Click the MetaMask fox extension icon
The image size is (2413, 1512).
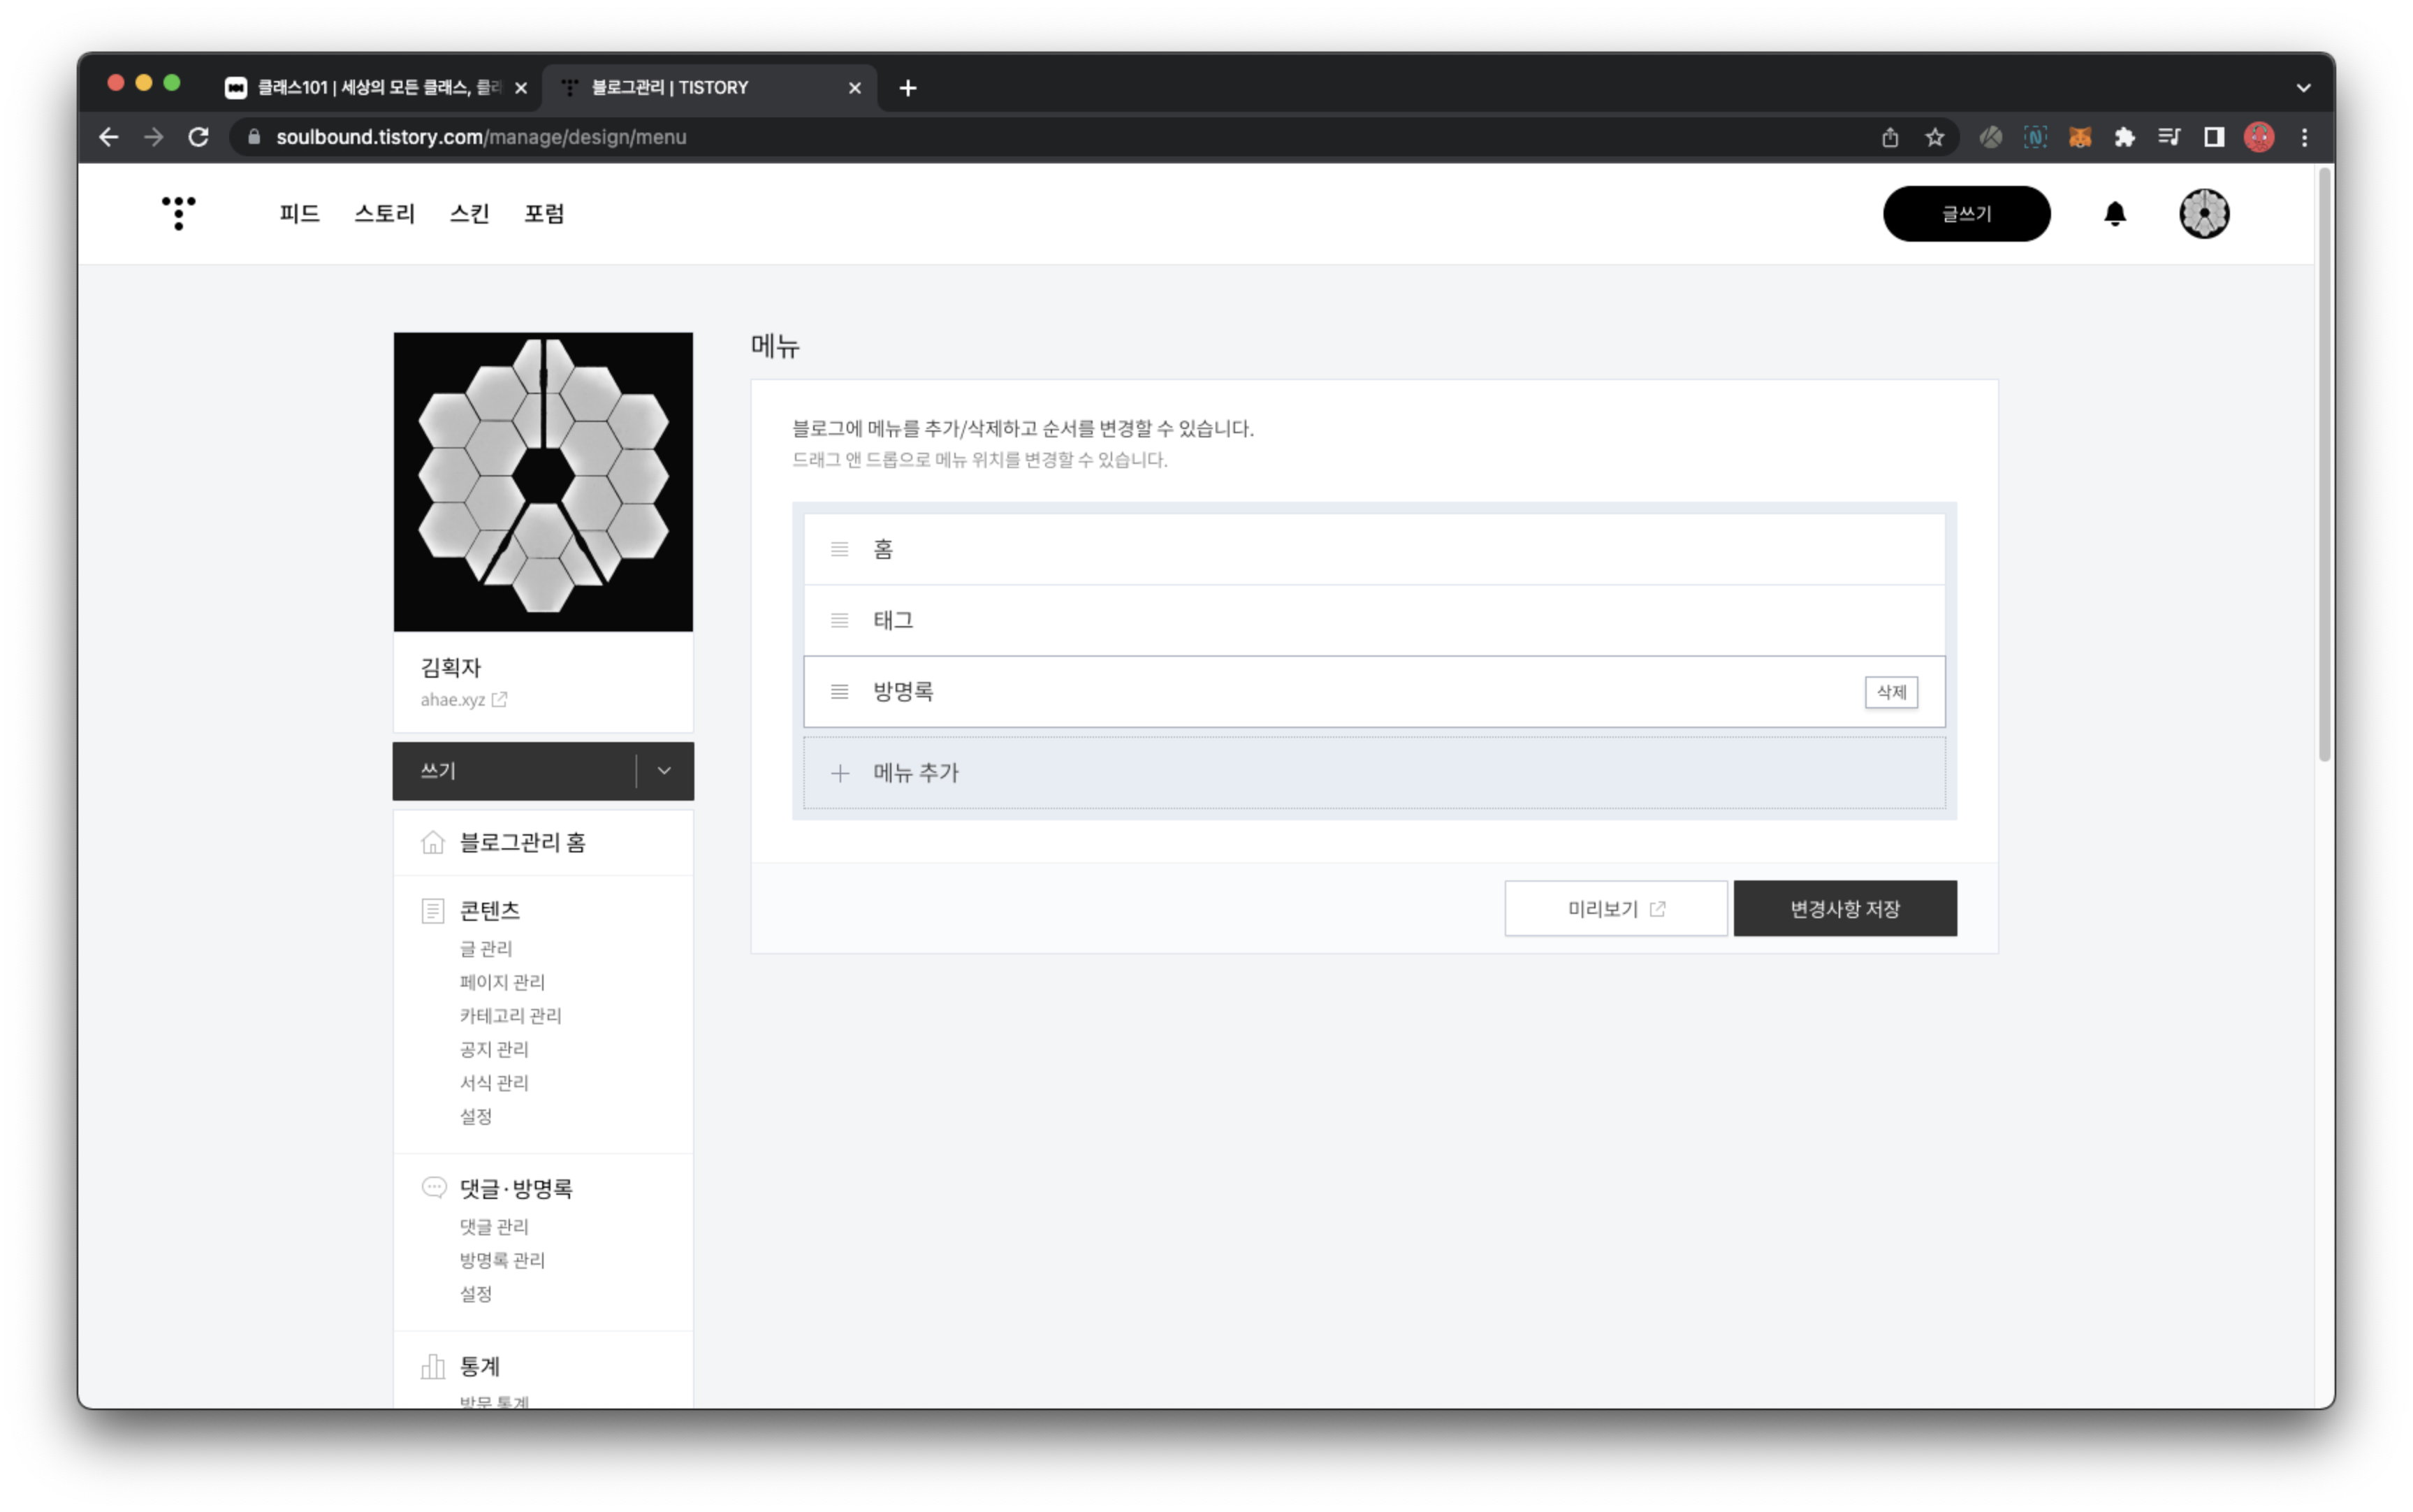click(x=2079, y=137)
